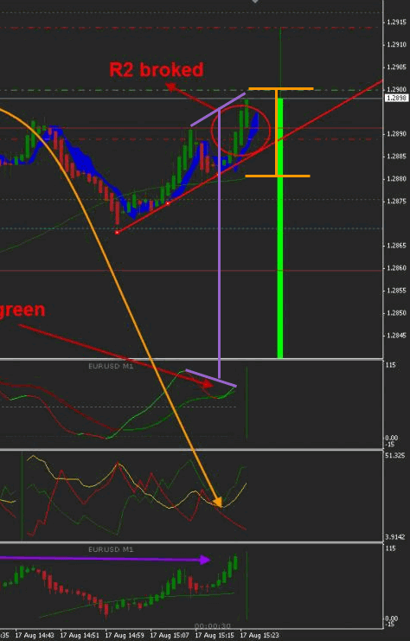Select the red "green" text label
The height and width of the screenshot is (641, 410).
coord(22,310)
